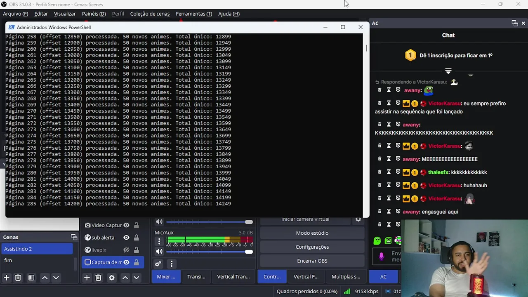Viewport: 528px width, 297px height.
Task: Switch to Mixer dock tab
Action: tap(166, 277)
